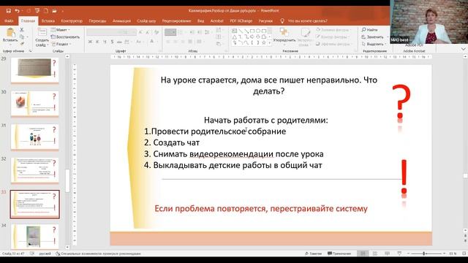468x263 pixels.
Task: Start slideshow from status bar icon
Action: pos(399,254)
